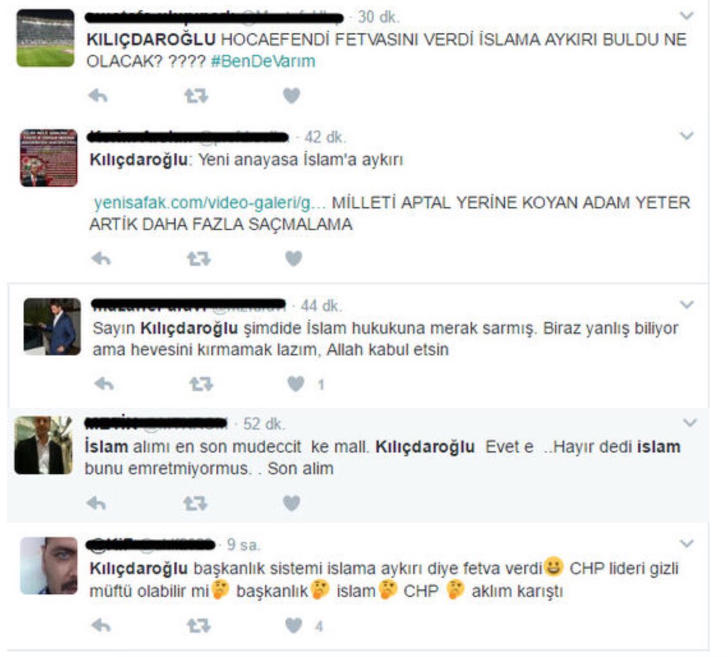This screenshot has width=728, height=657.
Task: Retweet the 52 dk. 'Son alim' tweet
Action: coord(195,503)
